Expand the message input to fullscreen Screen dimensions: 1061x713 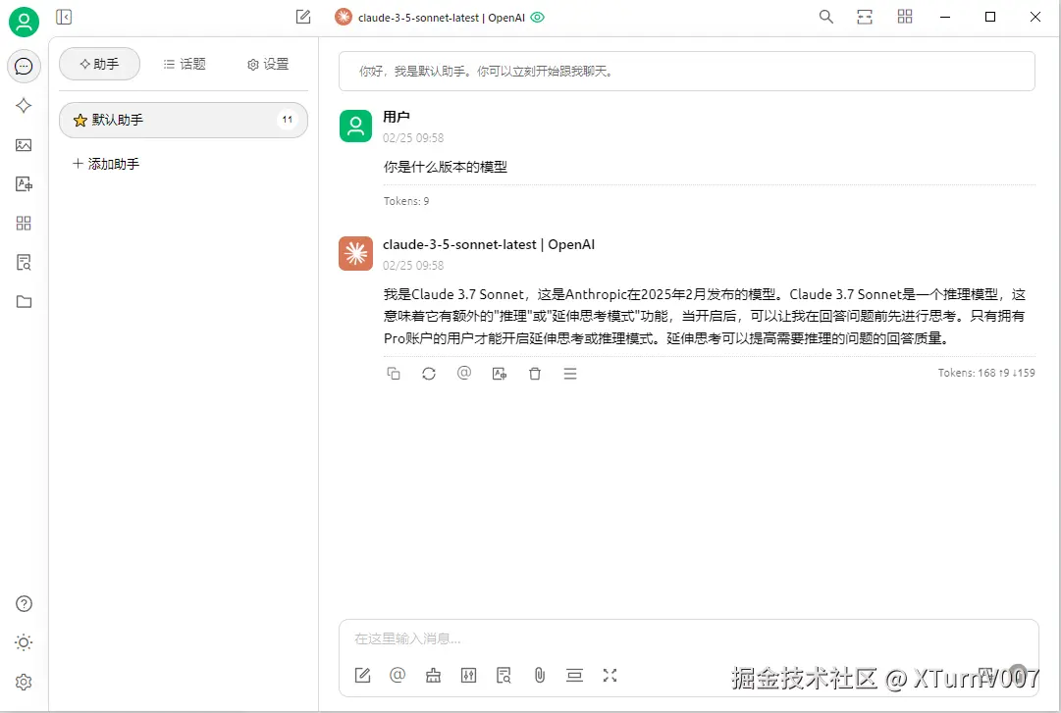click(x=610, y=675)
